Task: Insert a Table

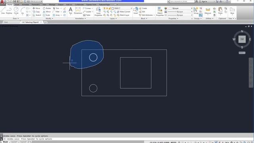Action: (x=87, y=15)
